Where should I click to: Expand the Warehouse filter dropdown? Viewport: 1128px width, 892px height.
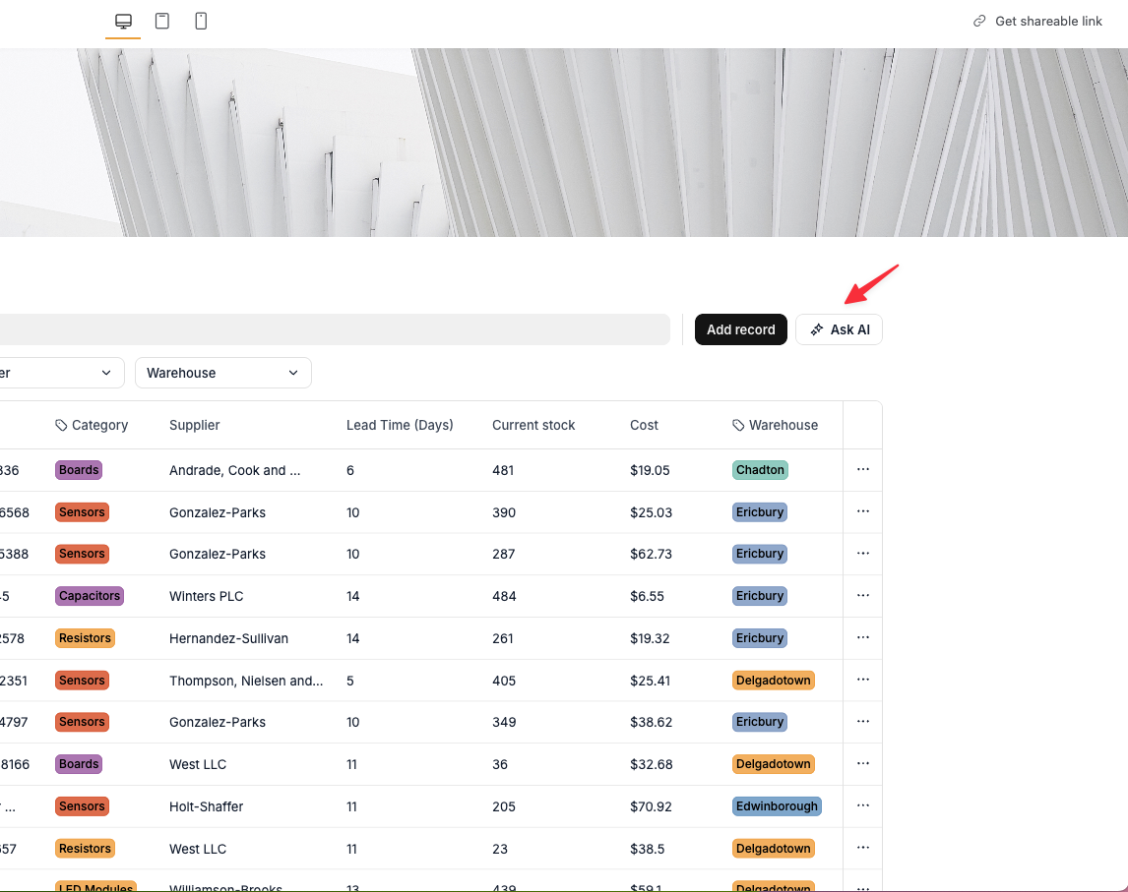tap(223, 373)
